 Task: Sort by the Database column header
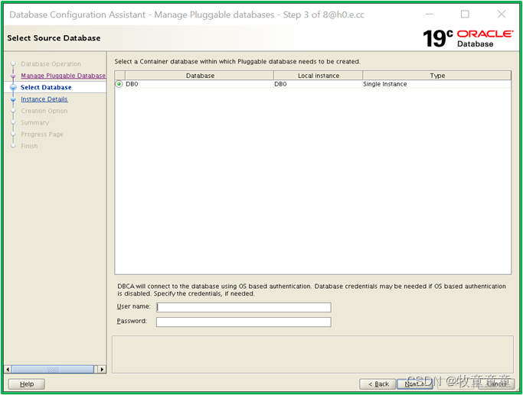click(200, 76)
